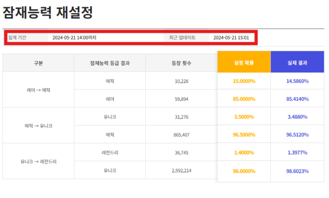Click the 98.6000% set probability
Screen dimensions: 329x198
[244, 171]
